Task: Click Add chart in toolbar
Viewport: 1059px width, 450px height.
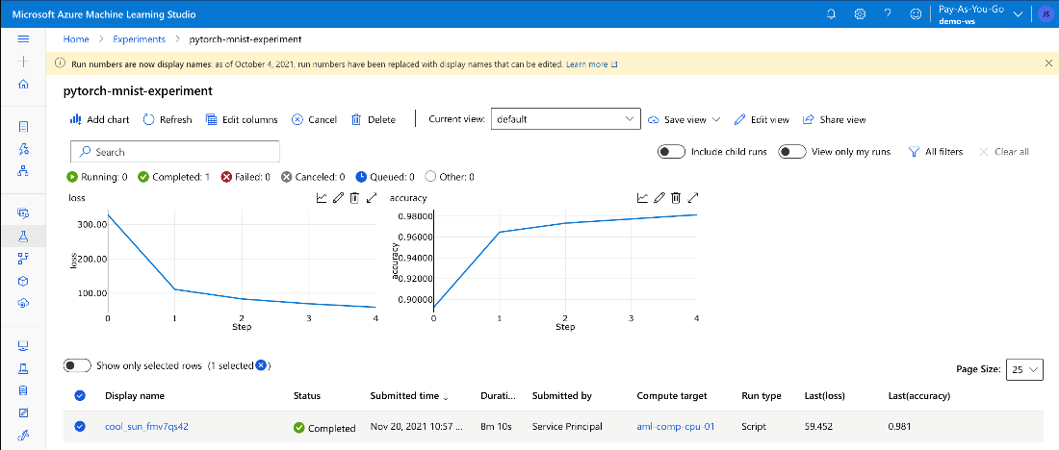Action: (99, 119)
